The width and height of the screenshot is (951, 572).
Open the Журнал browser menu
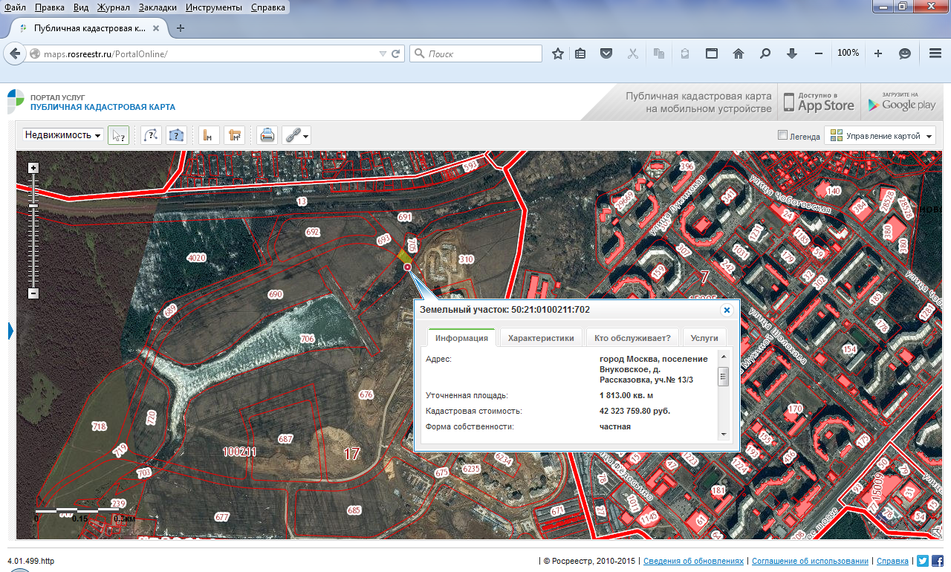tap(114, 7)
